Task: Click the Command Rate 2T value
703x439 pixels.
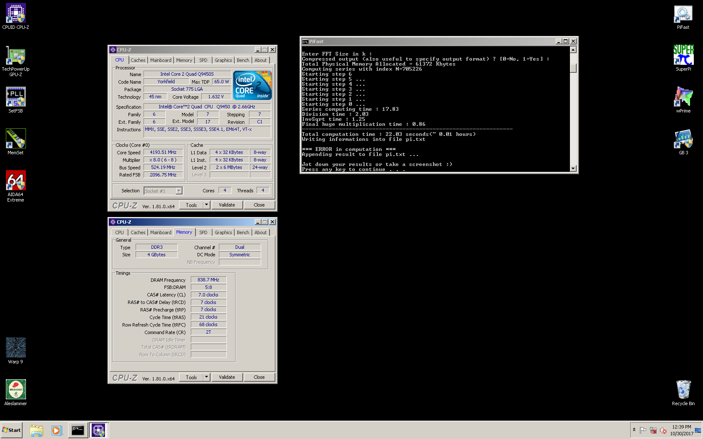Action: (x=208, y=332)
